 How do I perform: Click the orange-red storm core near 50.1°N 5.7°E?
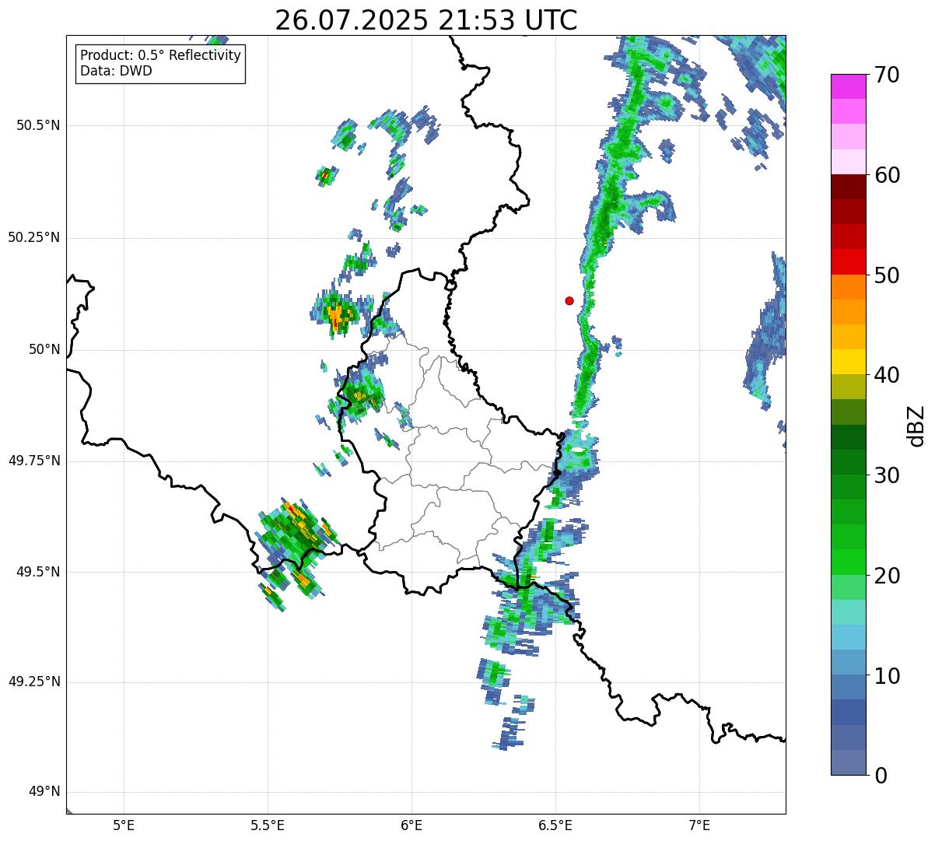(x=335, y=314)
